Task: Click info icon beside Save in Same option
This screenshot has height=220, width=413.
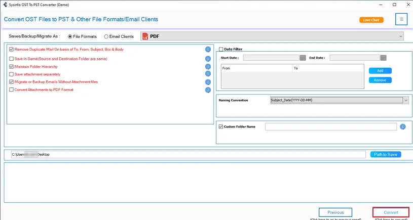Action: [208, 59]
